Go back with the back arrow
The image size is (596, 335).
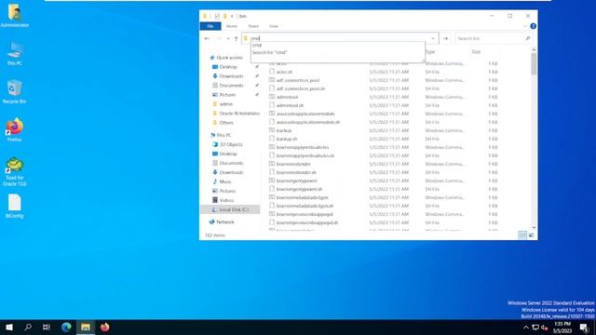(207, 38)
